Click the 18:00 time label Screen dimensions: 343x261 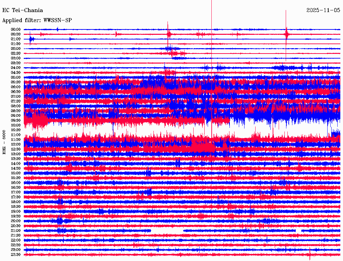pos(16,202)
